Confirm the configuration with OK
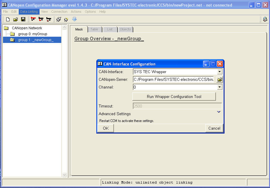The height and width of the screenshot is (188, 270). click(105, 128)
